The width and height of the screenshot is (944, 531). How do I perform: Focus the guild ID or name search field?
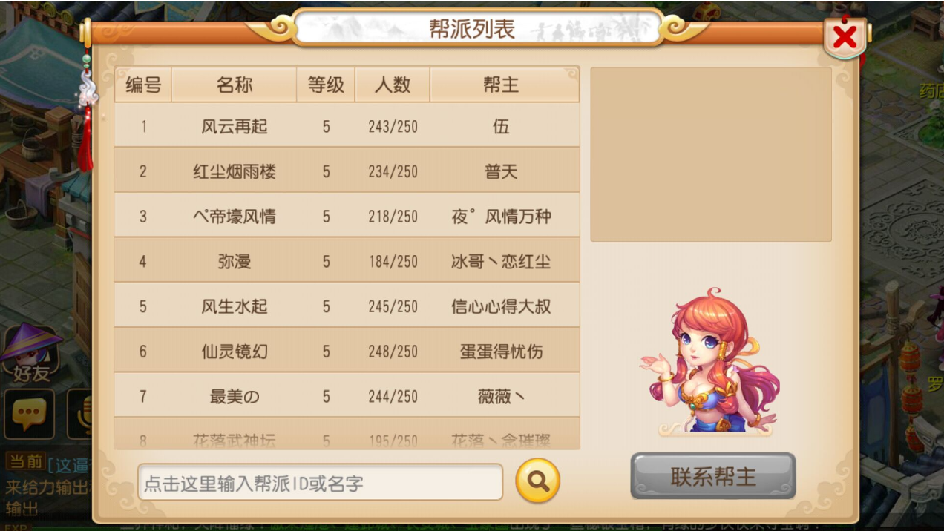tap(321, 483)
